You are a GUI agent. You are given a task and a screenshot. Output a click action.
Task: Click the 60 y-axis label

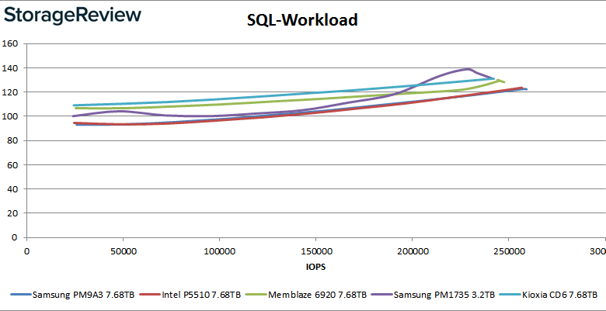pyautogui.click(x=12, y=164)
